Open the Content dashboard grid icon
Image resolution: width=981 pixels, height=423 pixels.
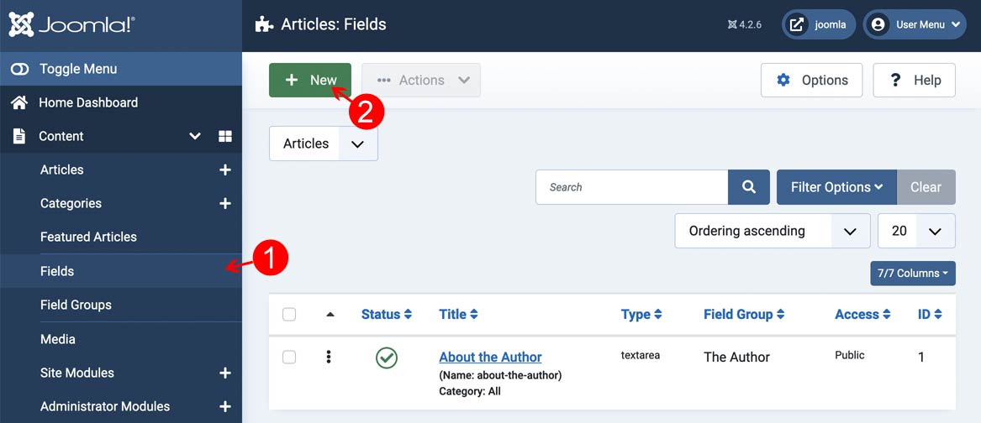pos(224,136)
